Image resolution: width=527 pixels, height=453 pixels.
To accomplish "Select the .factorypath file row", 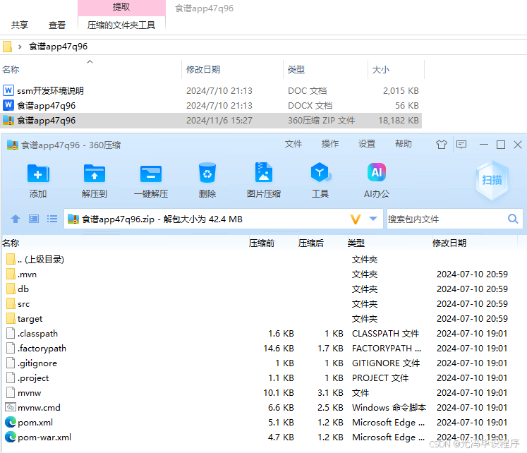I will 262,348.
